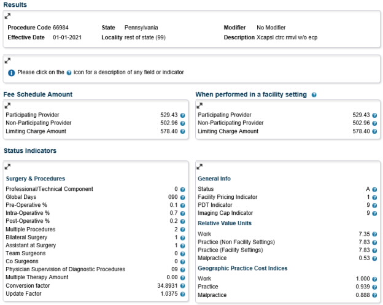The image size is (383, 305).
Task: Expand the procedure code details panel
Action: [7, 16]
